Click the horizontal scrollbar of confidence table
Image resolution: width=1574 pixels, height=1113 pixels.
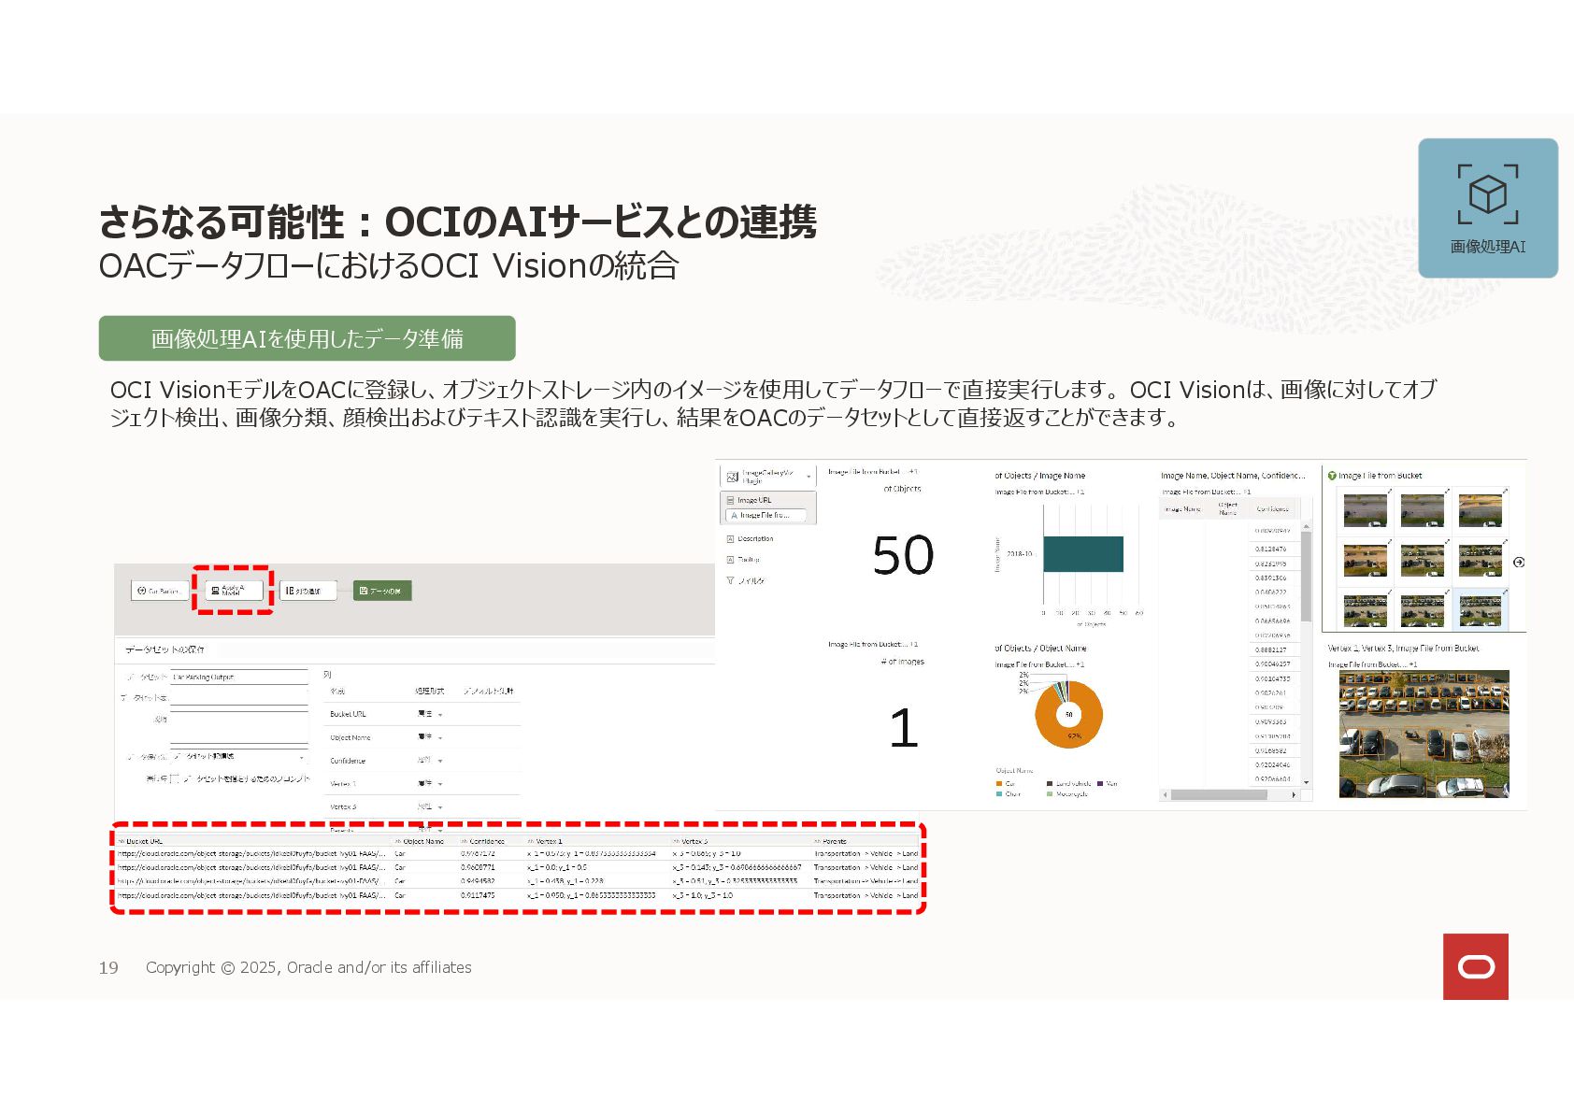point(1219,795)
